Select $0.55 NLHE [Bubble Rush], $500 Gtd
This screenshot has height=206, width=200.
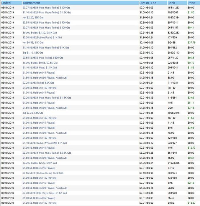43,173
